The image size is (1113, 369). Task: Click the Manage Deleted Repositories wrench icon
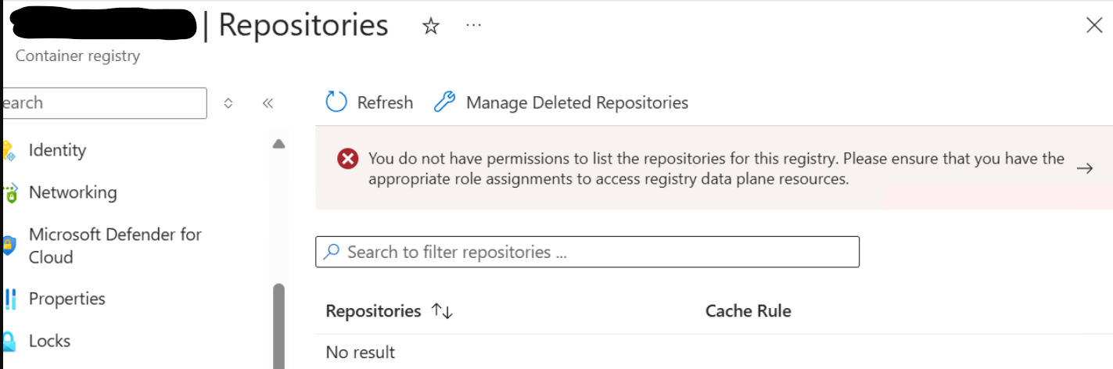coord(444,102)
